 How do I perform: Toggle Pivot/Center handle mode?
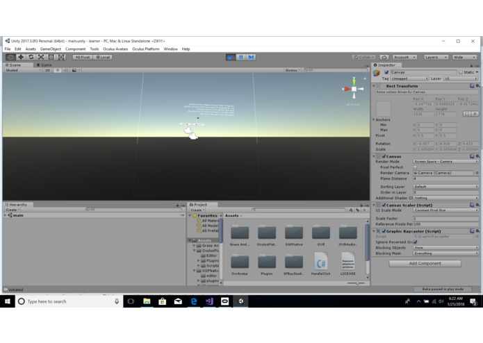[x=83, y=57]
